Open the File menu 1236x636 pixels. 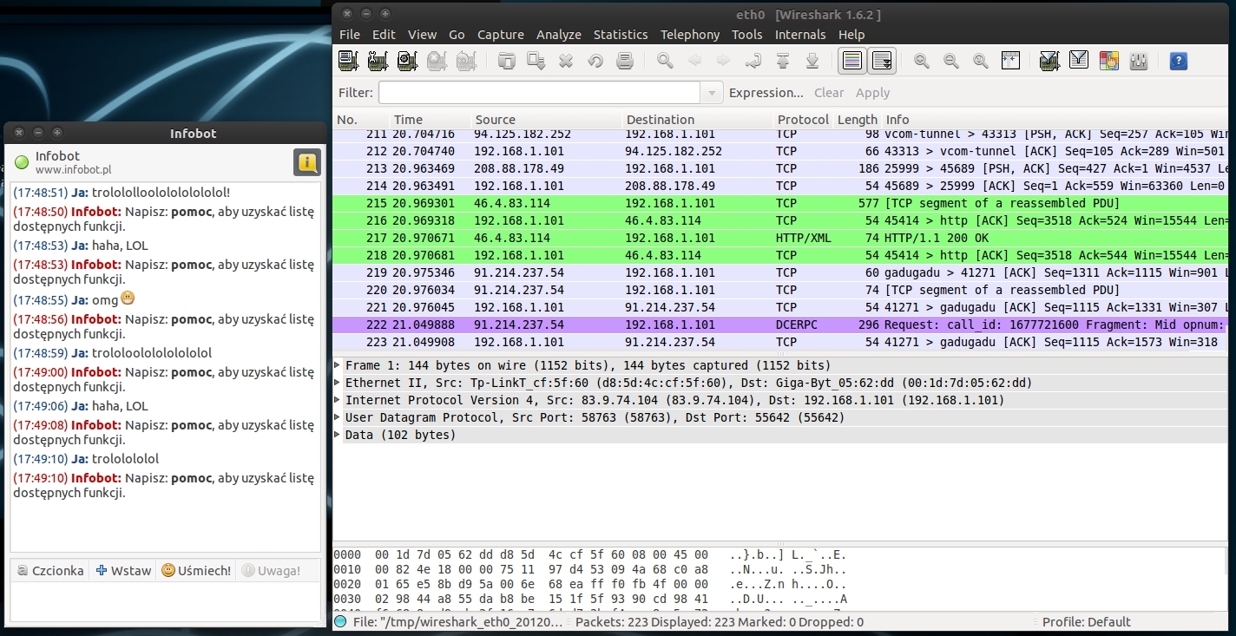click(x=350, y=35)
